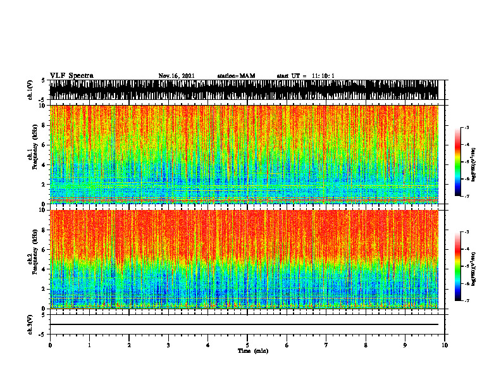Screen dimensions: 501x387
Task: Click the x-axis tick label "2"
Action: (129, 345)
